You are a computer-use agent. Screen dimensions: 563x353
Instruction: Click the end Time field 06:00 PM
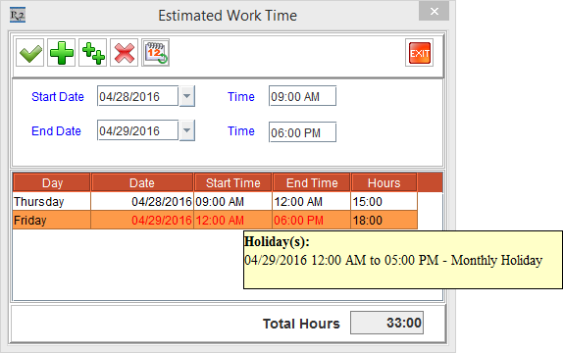(302, 132)
